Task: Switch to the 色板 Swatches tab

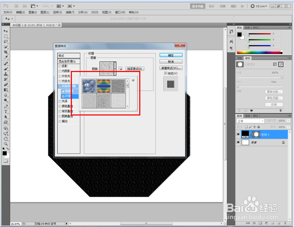Action: [x=247, y=28]
